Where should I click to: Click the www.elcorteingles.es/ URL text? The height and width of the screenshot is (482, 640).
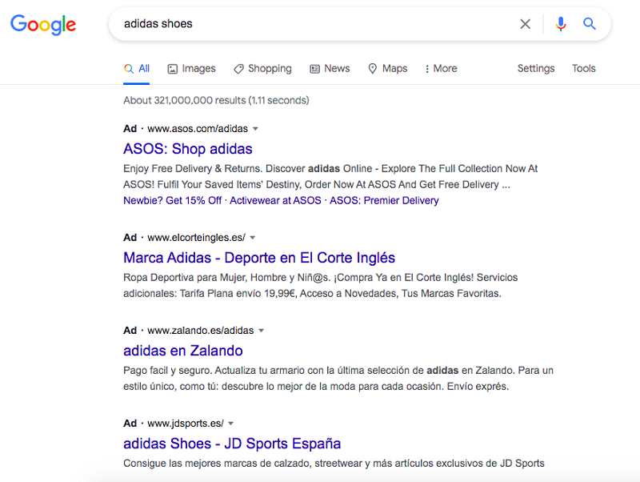point(196,238)
